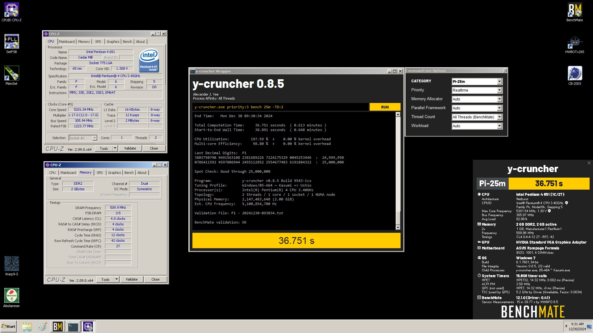Launch the Aleslammer desktop icon
Viewport: 593px width, 333px height.
(11, 298)
